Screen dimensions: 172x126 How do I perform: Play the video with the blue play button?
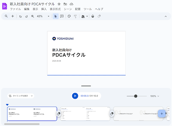pos(75,96)
